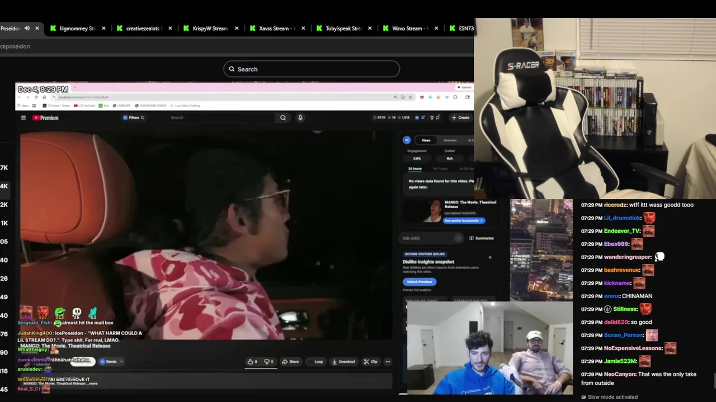Click Preview full analytics link
Image resolution: width=716 pixels, height=402 pixels.
(x=417, y=290)
